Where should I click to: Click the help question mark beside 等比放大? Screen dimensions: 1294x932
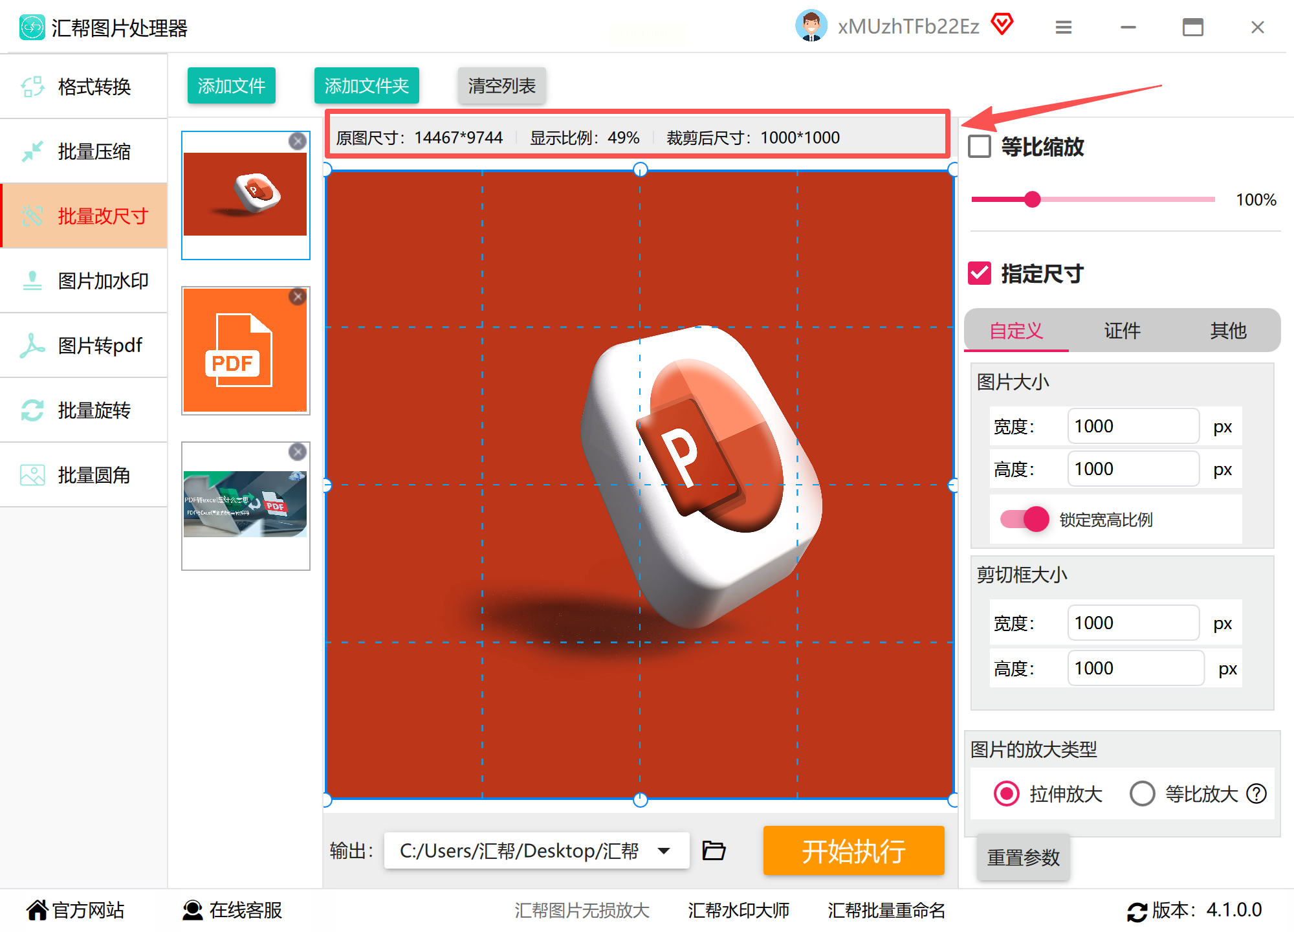coord(1256,793)
